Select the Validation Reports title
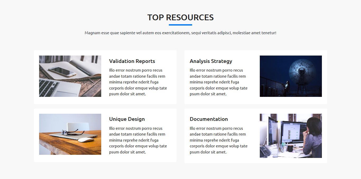 coord(132,61)
